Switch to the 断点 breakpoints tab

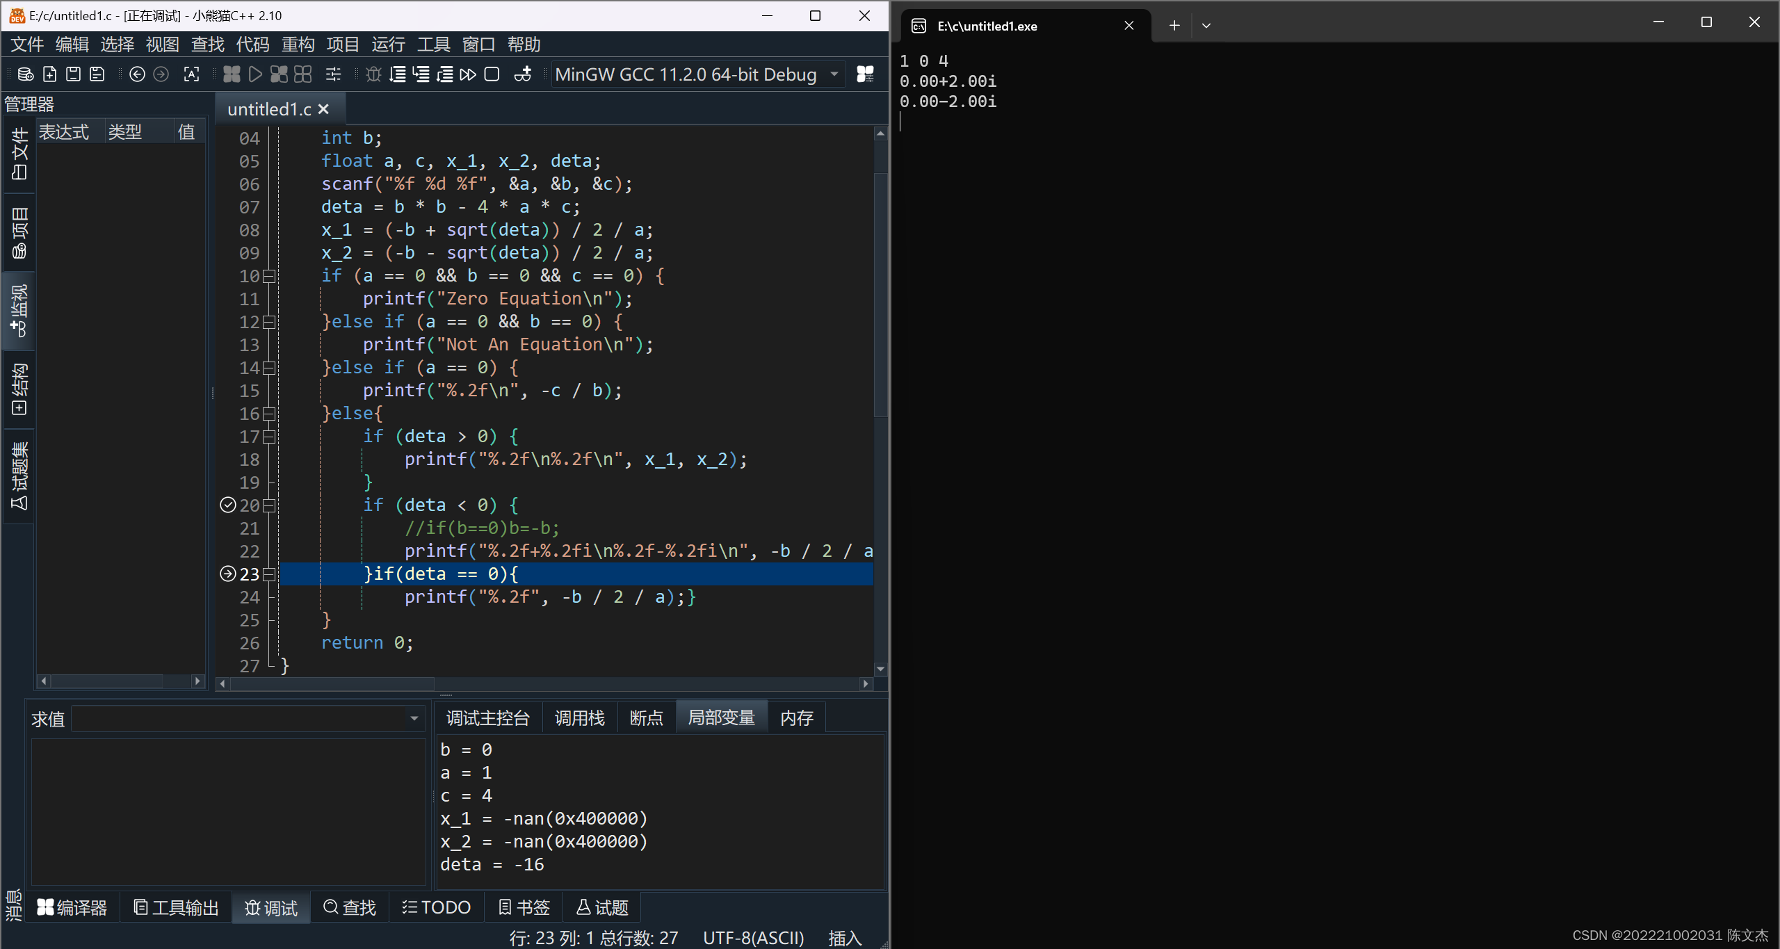645,718
